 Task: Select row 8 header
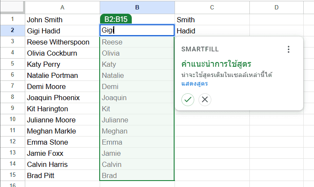12,97
